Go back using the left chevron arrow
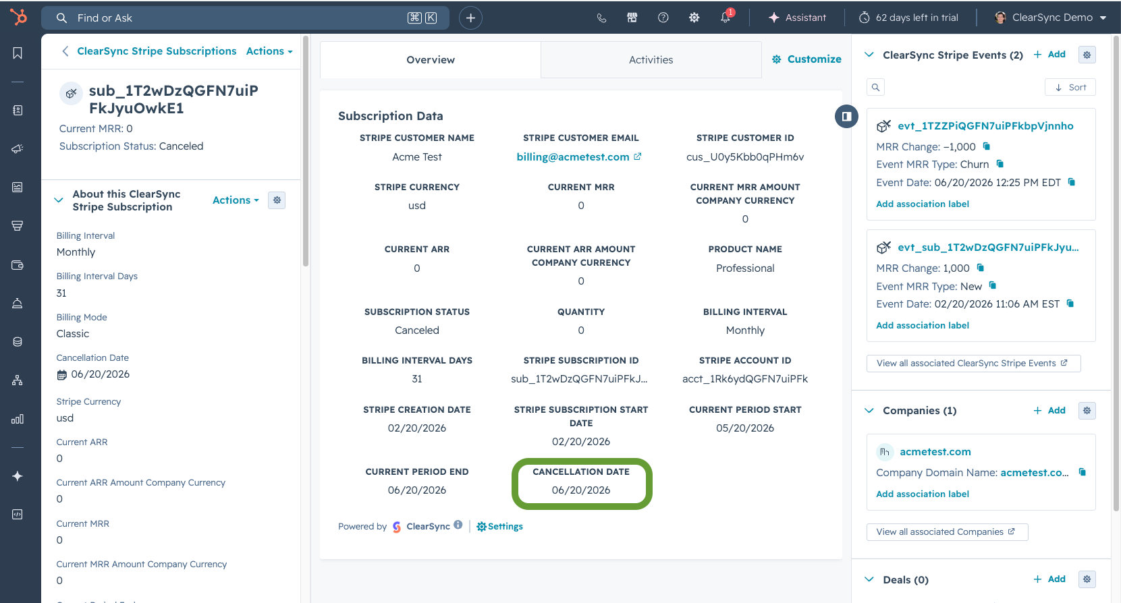This screenshot has height=603, width=1121. tap(65, 51)
